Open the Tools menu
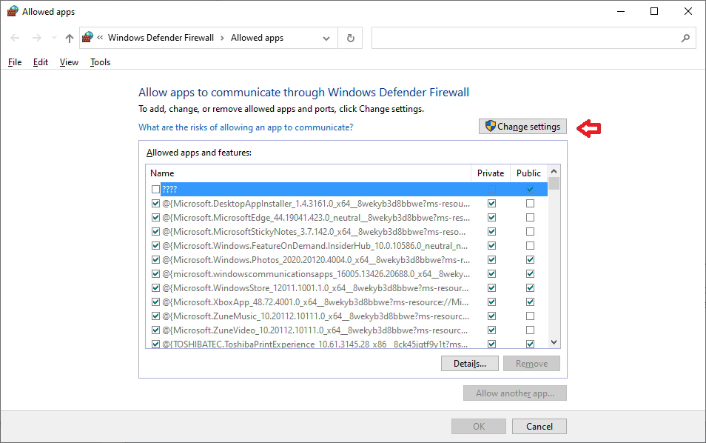The image size is (706, 443). click(x=100, y=62)
